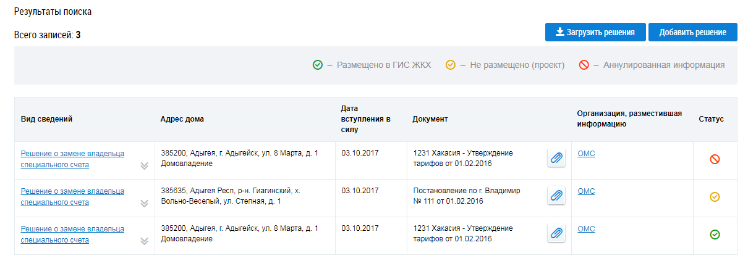Click red legend icon 'Аннулированная информация'
The width and height of the screenshot is (748, 266).
(x=584, y=65)
